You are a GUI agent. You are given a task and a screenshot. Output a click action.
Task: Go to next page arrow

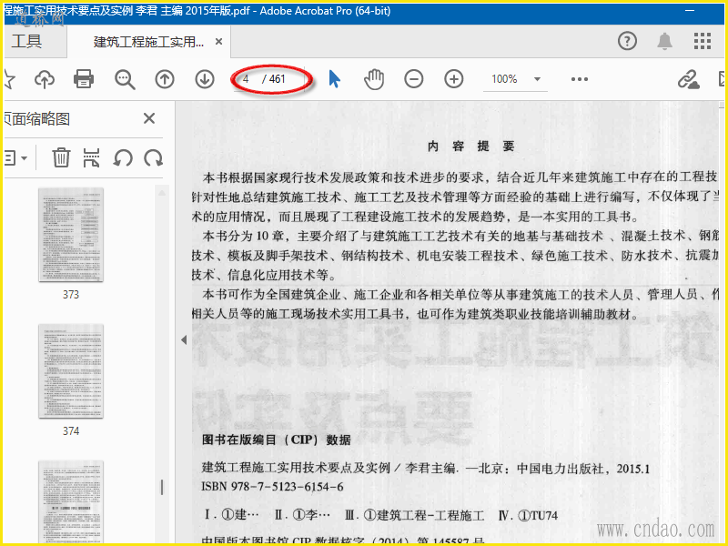coord(204,79)
